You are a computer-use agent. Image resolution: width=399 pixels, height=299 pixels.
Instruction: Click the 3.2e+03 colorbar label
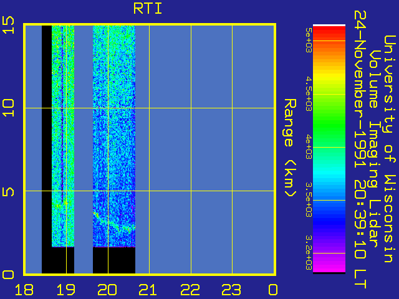309,253
